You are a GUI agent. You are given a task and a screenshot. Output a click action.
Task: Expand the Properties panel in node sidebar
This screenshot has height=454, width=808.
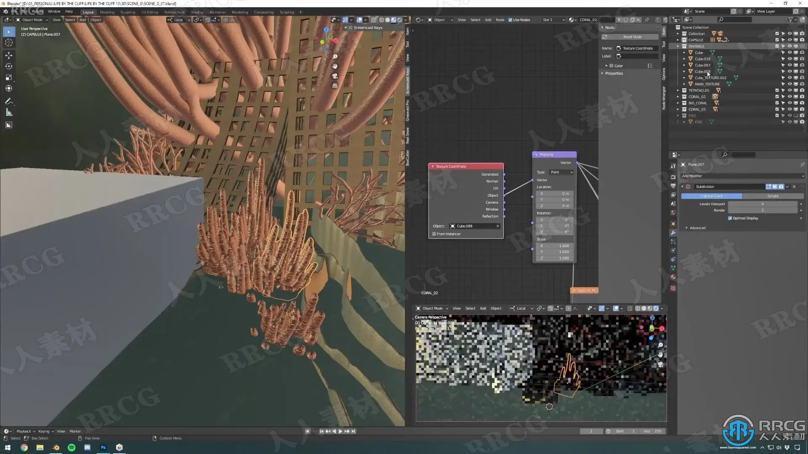[x=614, y=74]
